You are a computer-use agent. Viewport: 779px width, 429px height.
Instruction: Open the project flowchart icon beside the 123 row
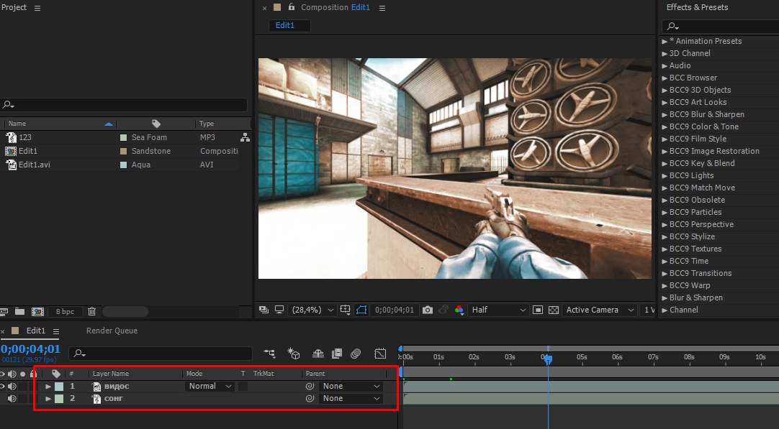[x=245, y=137]
